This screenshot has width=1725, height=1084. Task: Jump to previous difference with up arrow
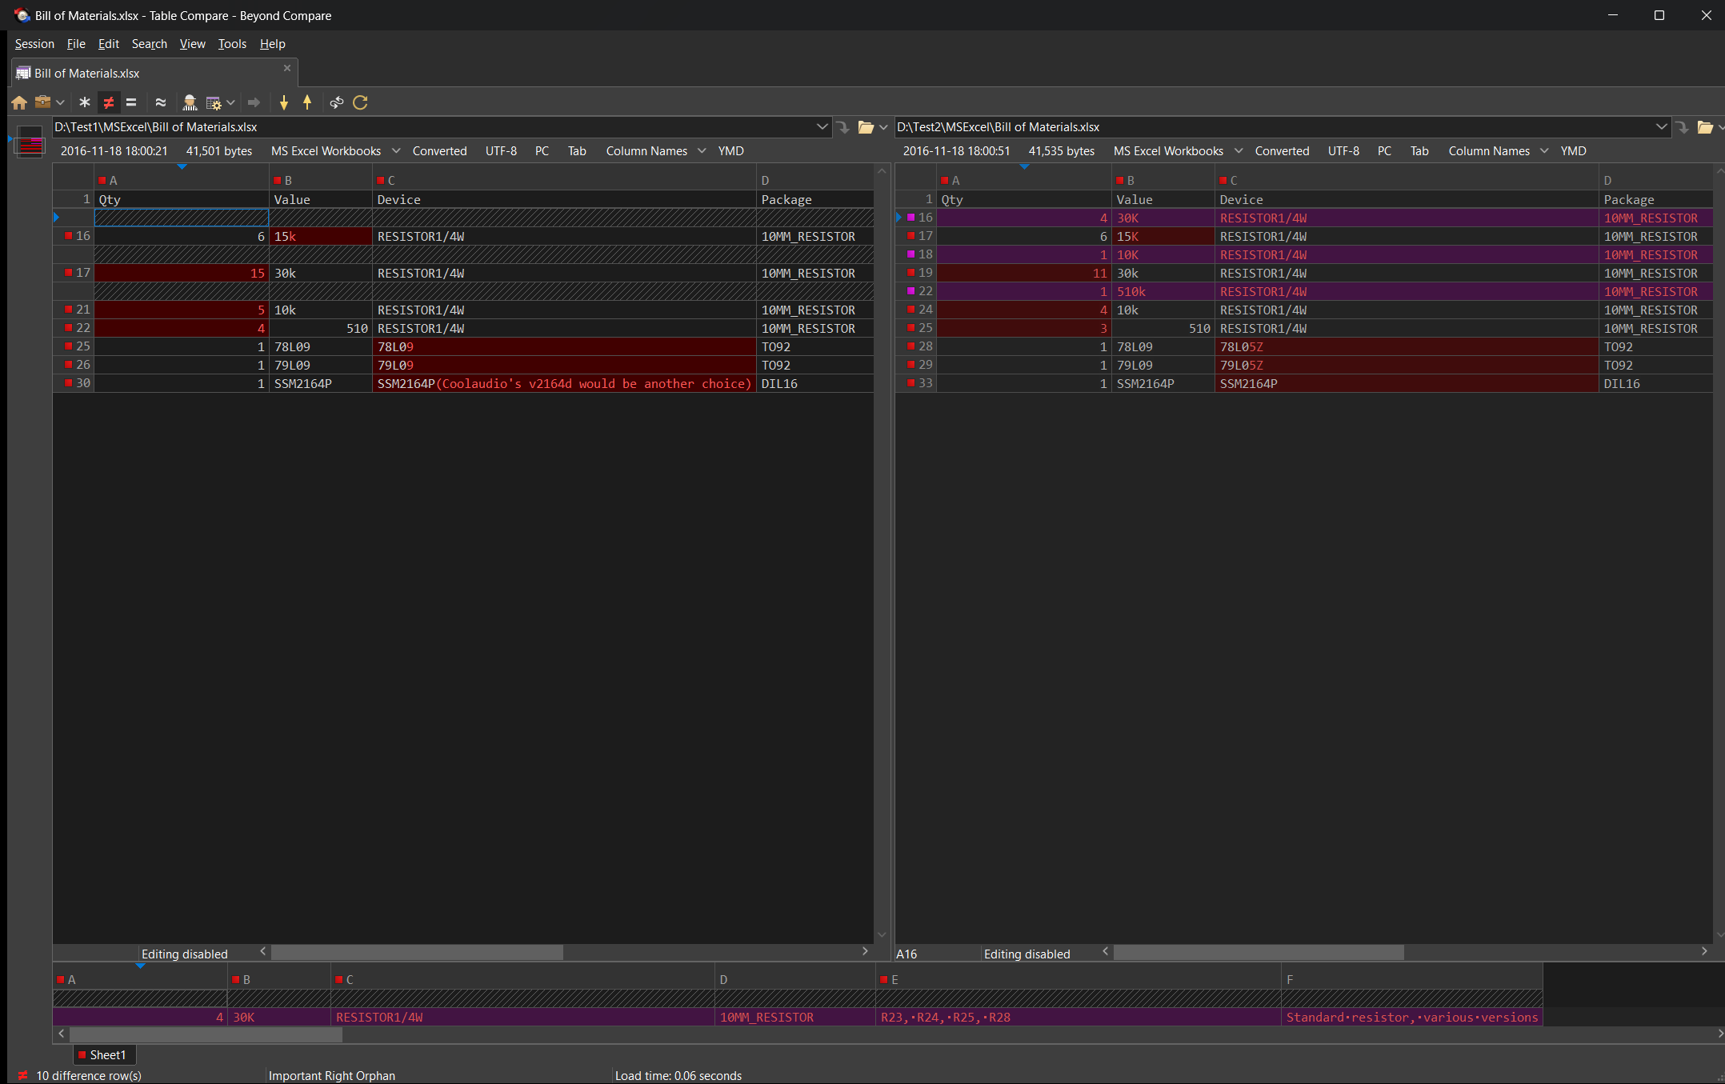coord(307,102)
